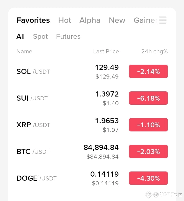Open the New listings tab

[x=117, y=20]
